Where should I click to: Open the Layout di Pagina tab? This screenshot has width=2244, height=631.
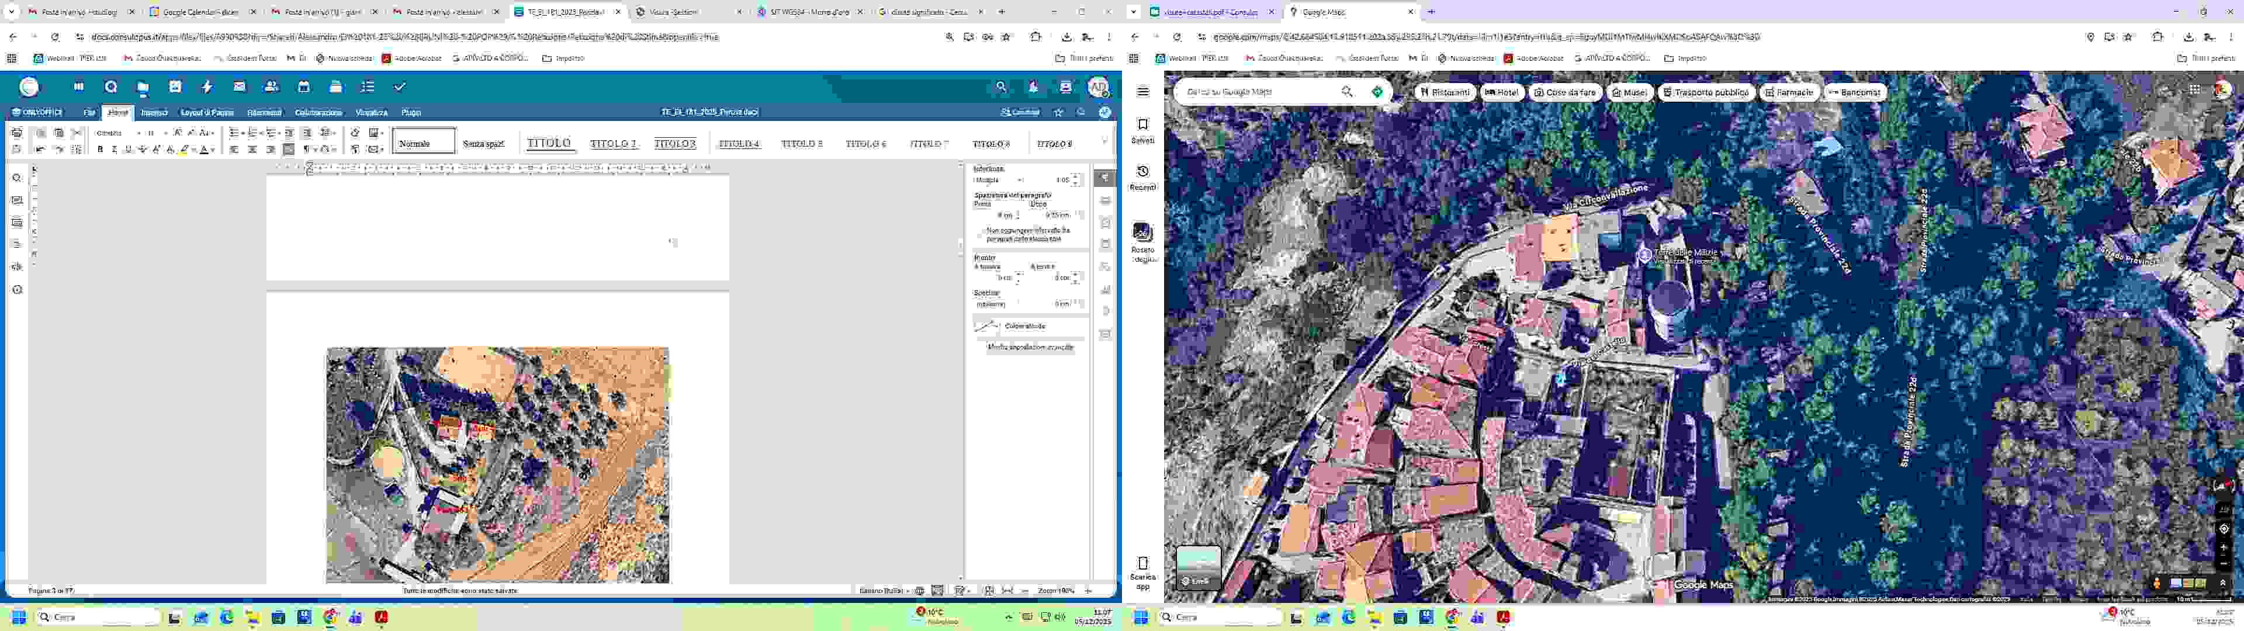[206, 112]
